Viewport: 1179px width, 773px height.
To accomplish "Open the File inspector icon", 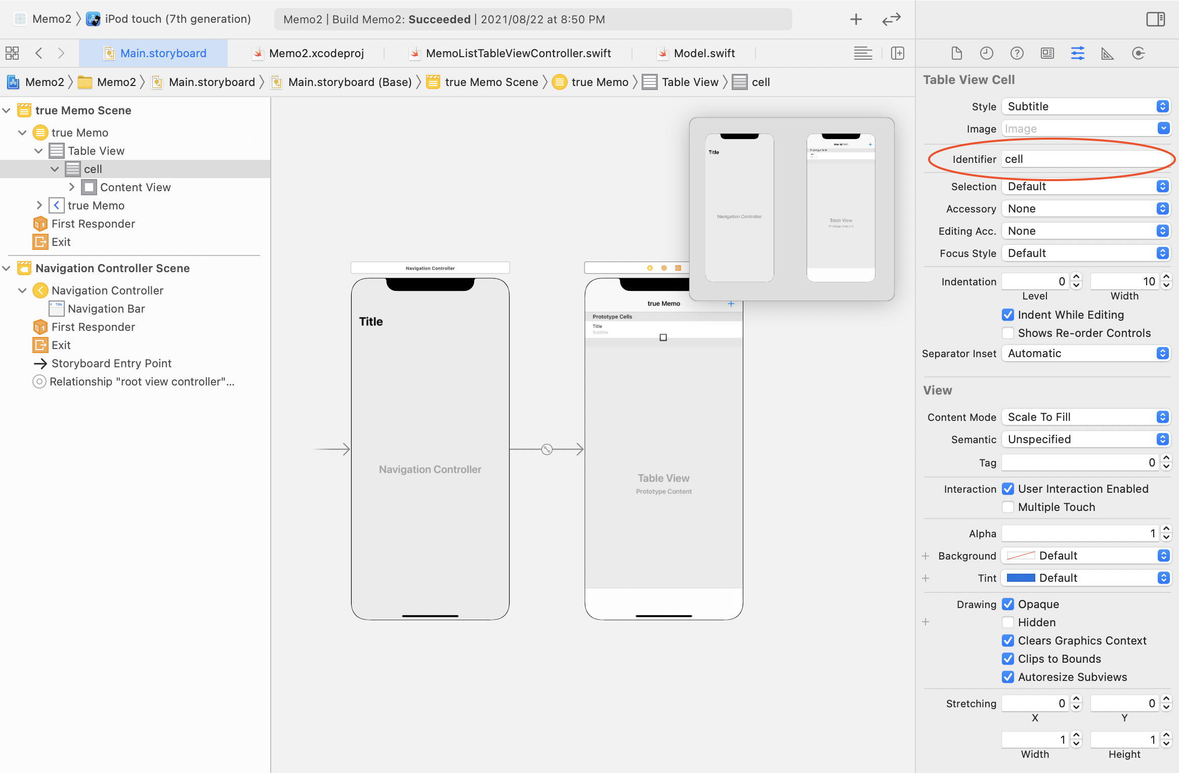I will (956, 53).
